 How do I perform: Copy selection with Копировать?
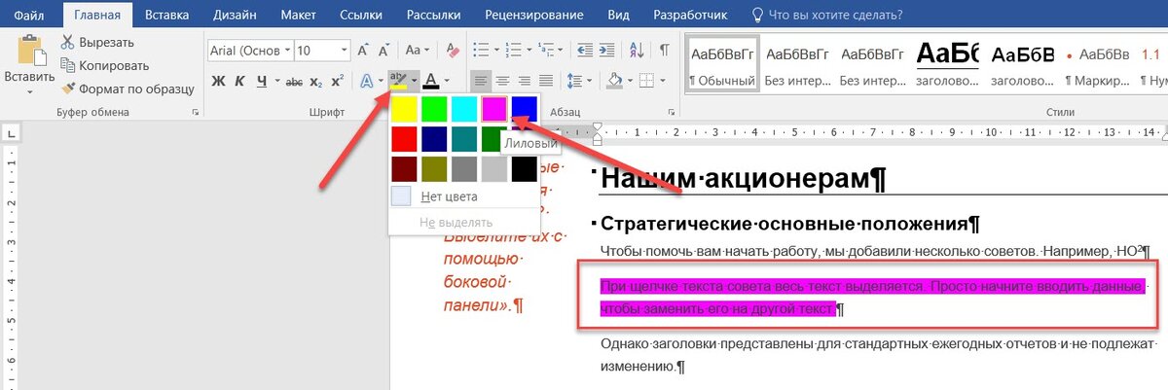[104, 65]
